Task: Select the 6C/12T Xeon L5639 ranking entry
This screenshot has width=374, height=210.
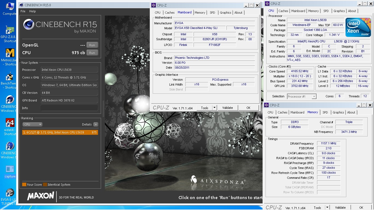Action: 60,132
